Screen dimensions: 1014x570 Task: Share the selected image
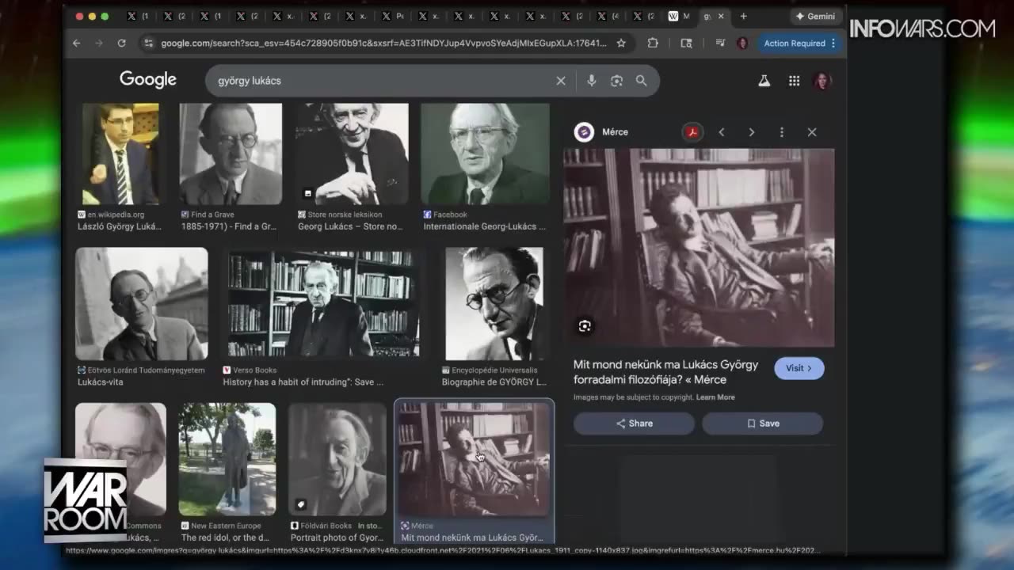click(x=635, y=424)
